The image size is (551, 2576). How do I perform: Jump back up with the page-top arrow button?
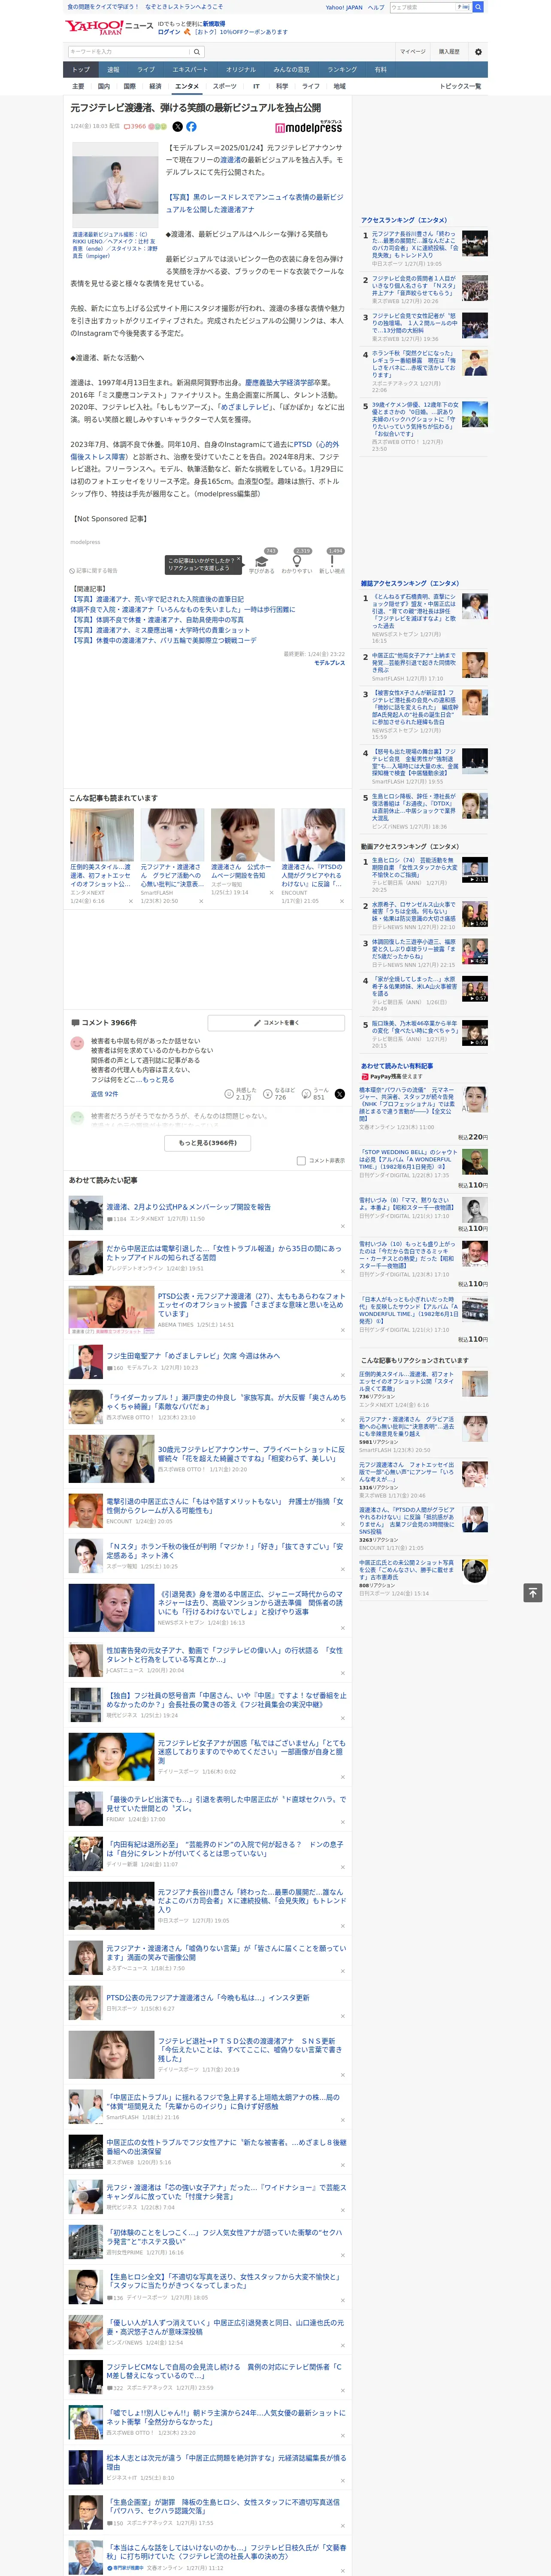click(533, 1593)
